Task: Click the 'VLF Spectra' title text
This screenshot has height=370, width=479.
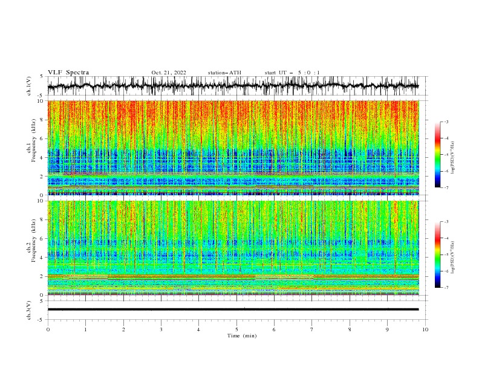Action: [x=68, y=73]
